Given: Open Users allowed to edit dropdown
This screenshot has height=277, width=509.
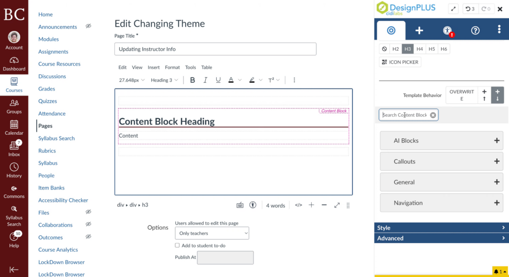Looking at the screenshot, I should click(x=212, y=233).
